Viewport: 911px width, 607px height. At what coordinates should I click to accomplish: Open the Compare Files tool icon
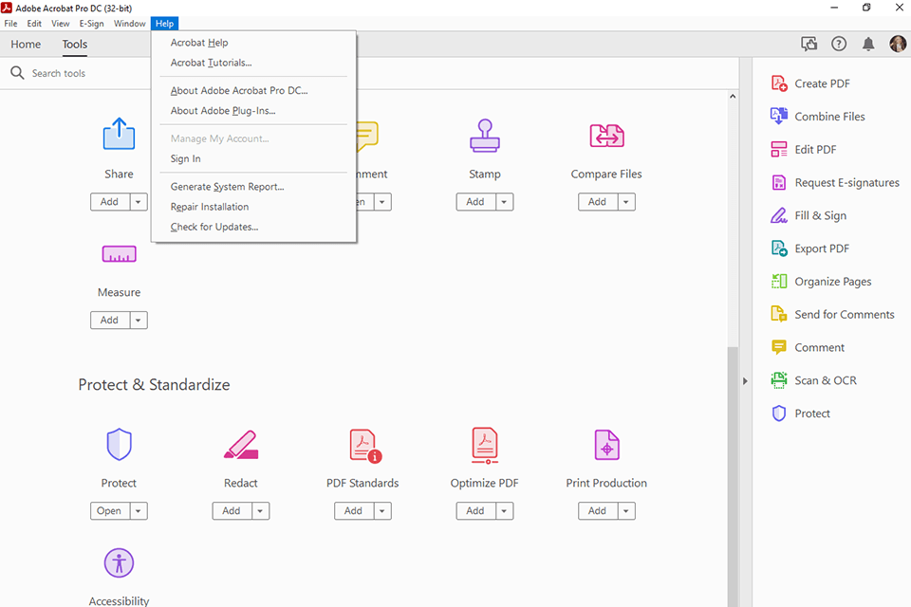tap(606, 136)
